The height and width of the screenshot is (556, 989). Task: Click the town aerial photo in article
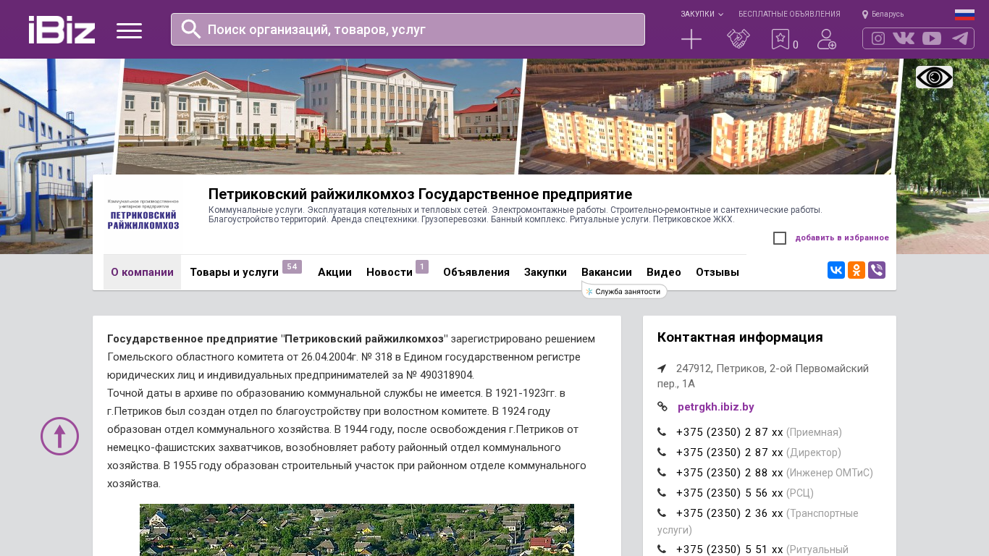click(357, 530)
